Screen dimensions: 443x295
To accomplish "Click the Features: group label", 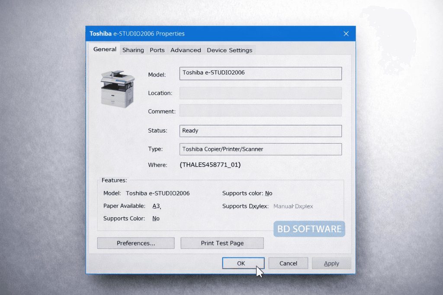I will click(114, 180).
